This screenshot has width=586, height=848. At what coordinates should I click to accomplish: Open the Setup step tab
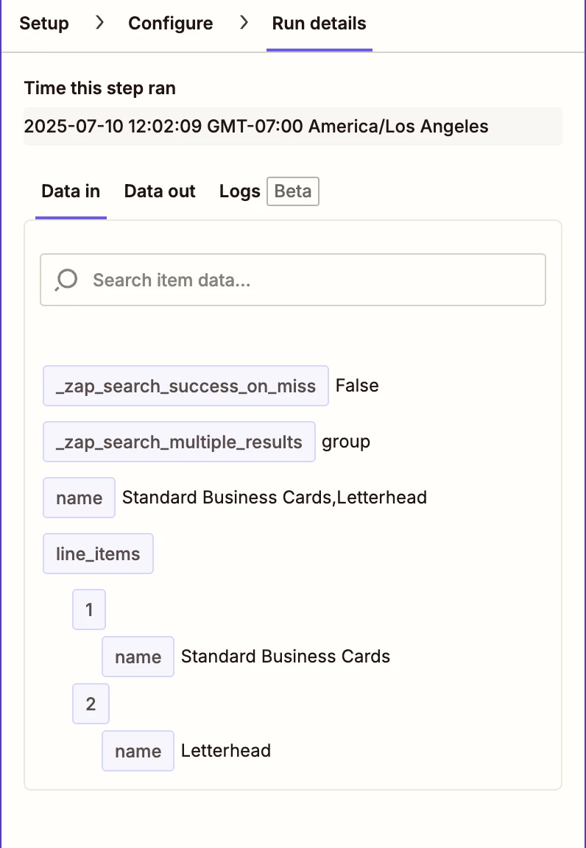point(44,24)
